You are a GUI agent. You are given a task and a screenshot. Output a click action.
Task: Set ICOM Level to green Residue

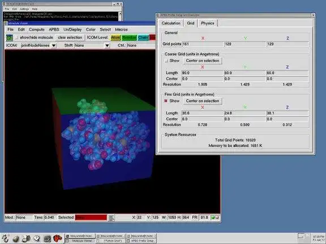point(129,38)
